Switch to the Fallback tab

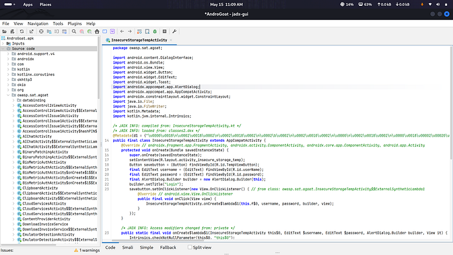168,247
